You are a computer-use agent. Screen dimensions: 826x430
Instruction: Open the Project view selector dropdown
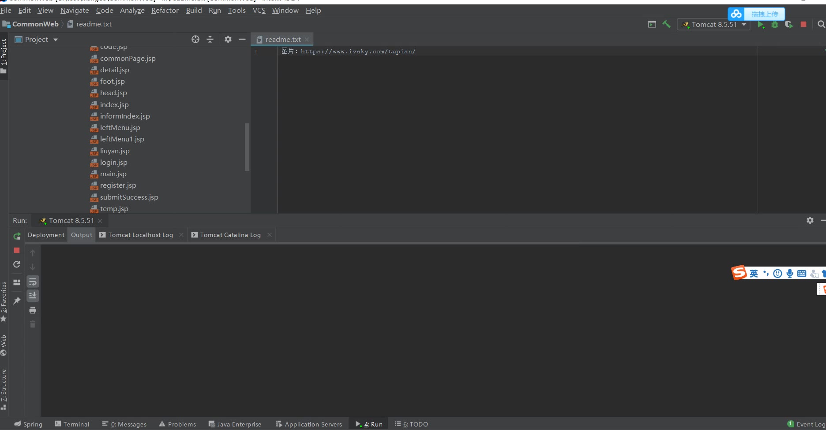tap(36, 40)
